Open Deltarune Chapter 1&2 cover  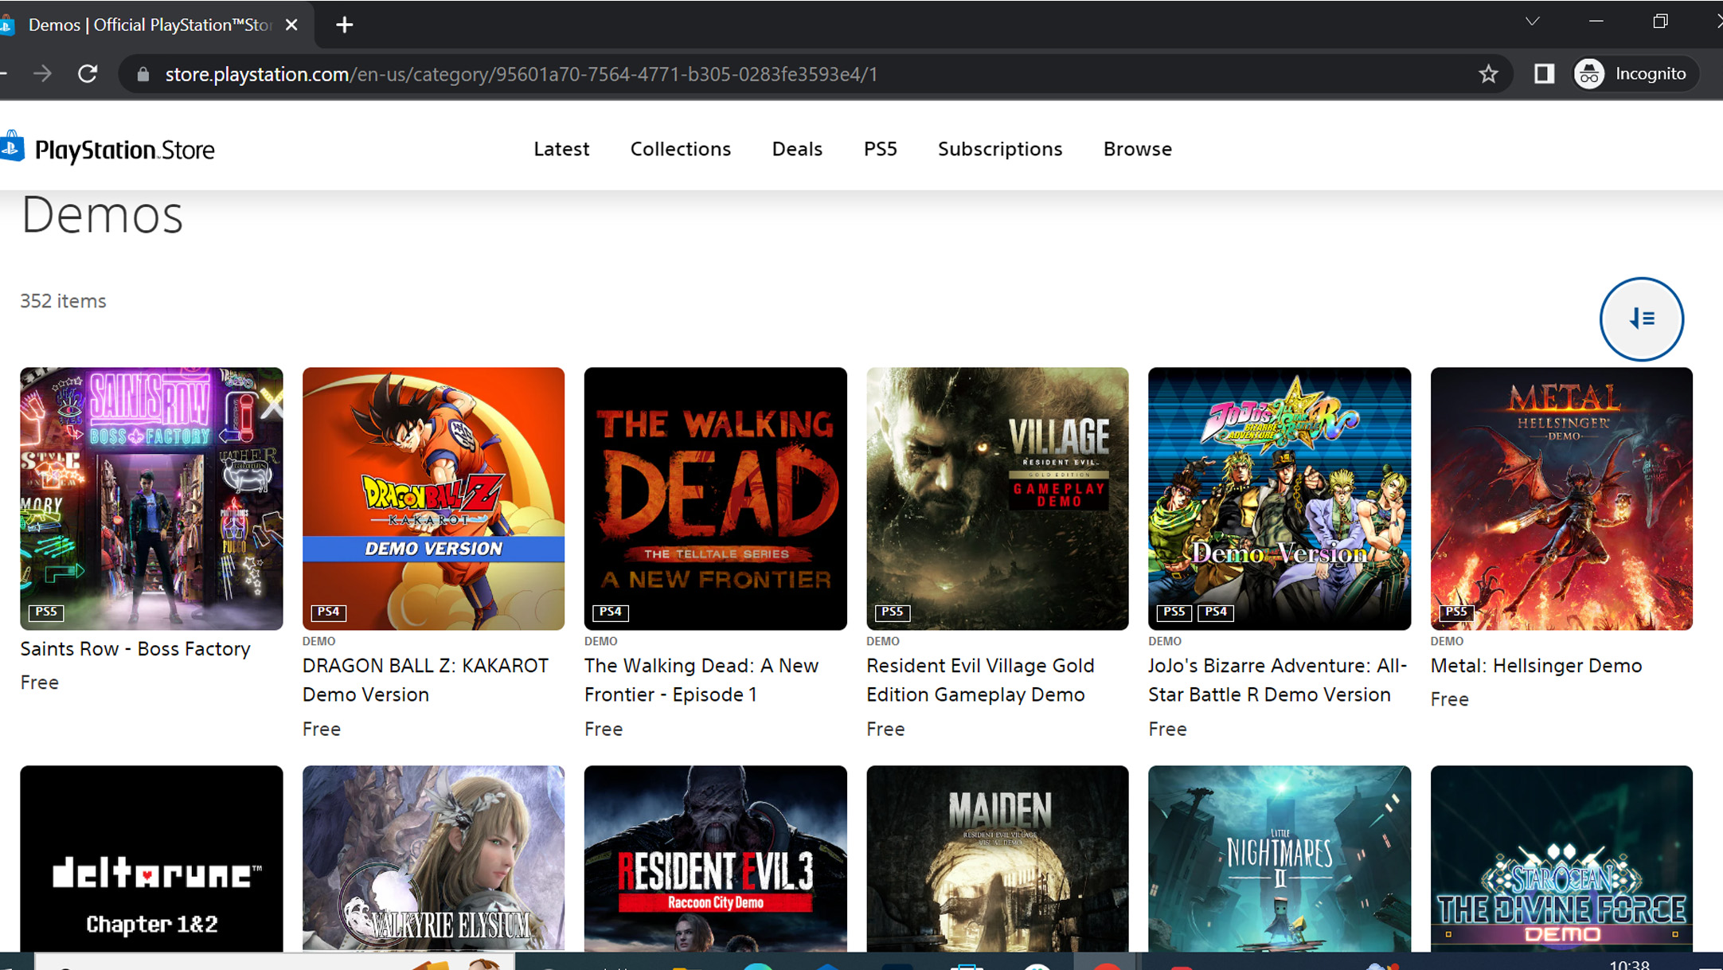coord(151,859)
